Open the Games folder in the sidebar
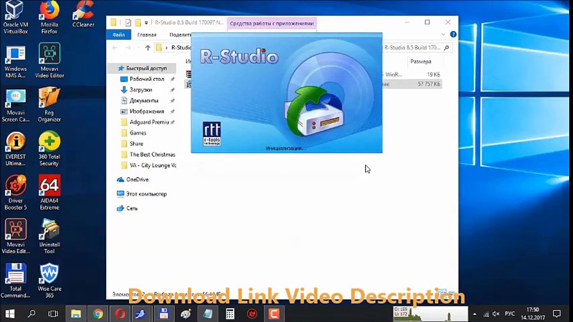 point(138,133)
